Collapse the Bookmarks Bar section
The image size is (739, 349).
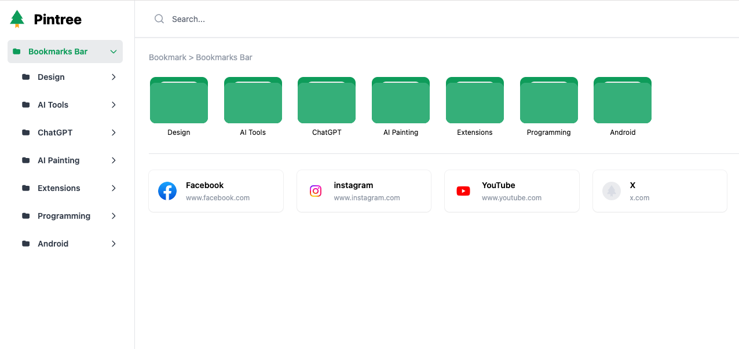coord(114,52)
